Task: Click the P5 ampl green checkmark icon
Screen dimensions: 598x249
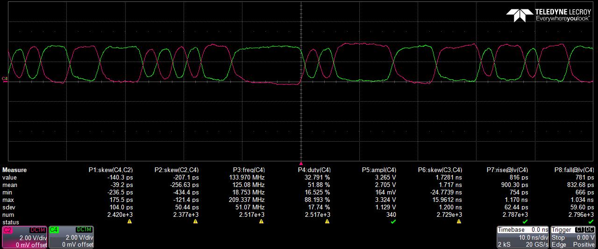Action: pos(393,222)
